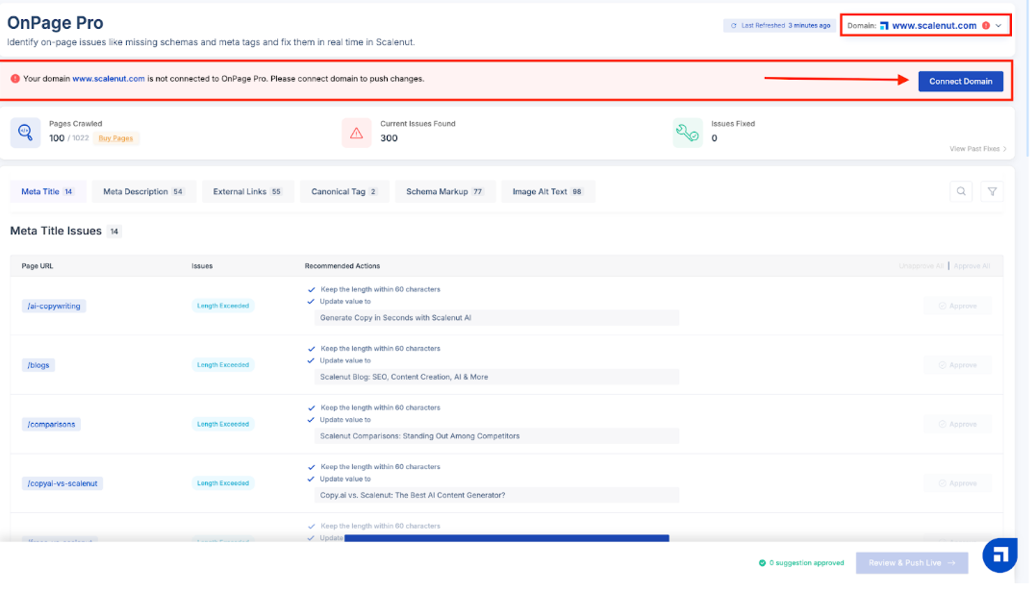Viewport: 1036px width, 591px height.
Task: Approve the /blogs meta title suggestion
Action: point(957,365)
